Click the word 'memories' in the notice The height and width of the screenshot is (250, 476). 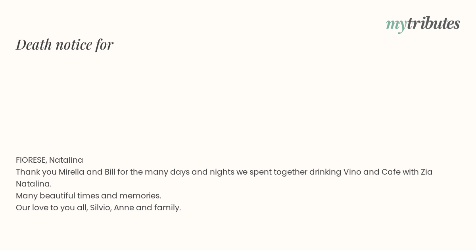[139, 196]
